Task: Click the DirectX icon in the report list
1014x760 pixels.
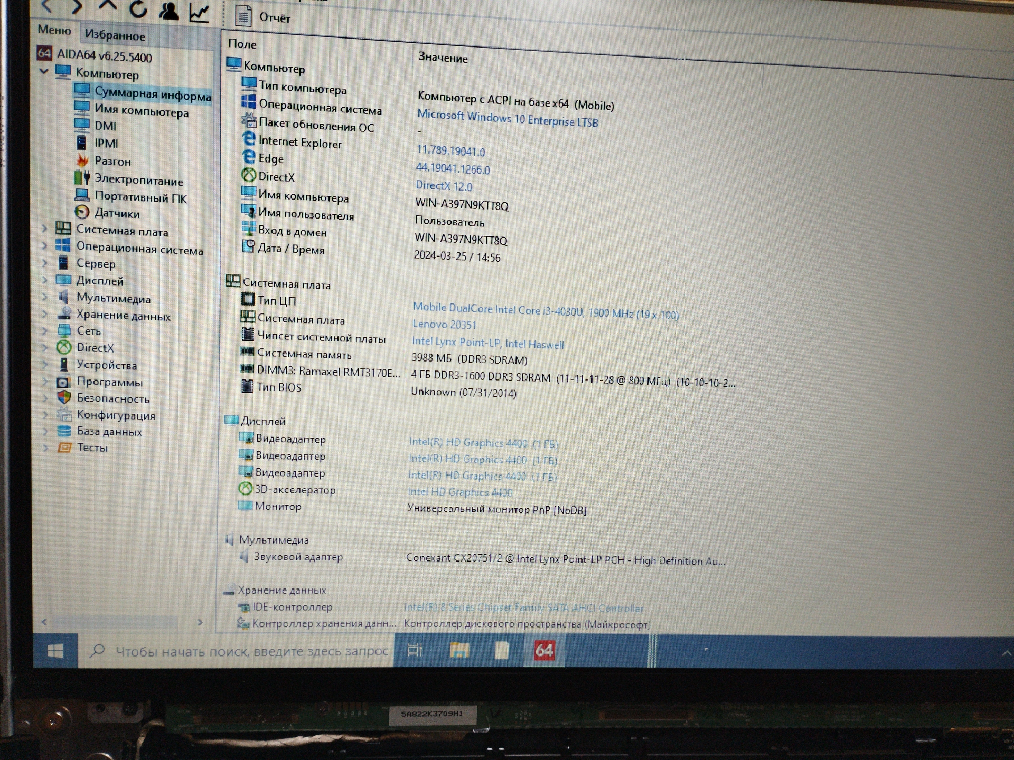Action: click(249, 174)
